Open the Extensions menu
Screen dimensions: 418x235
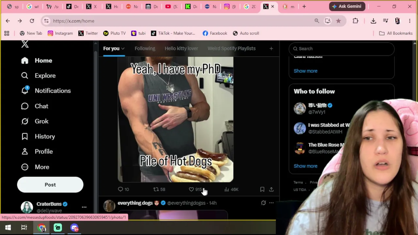click(x=355, y=21)
